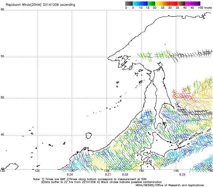Click the '35' label under the color legend
Screen dimensions: 213x187
177,8
